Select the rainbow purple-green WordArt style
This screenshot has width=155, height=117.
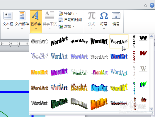[x=99, y=72]
